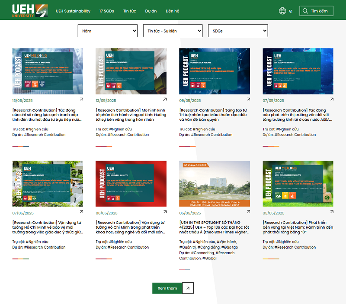The height and width of the screenshot is (304, 346).
Task: Open the Năm year dropdown
Action: (108, 31)
